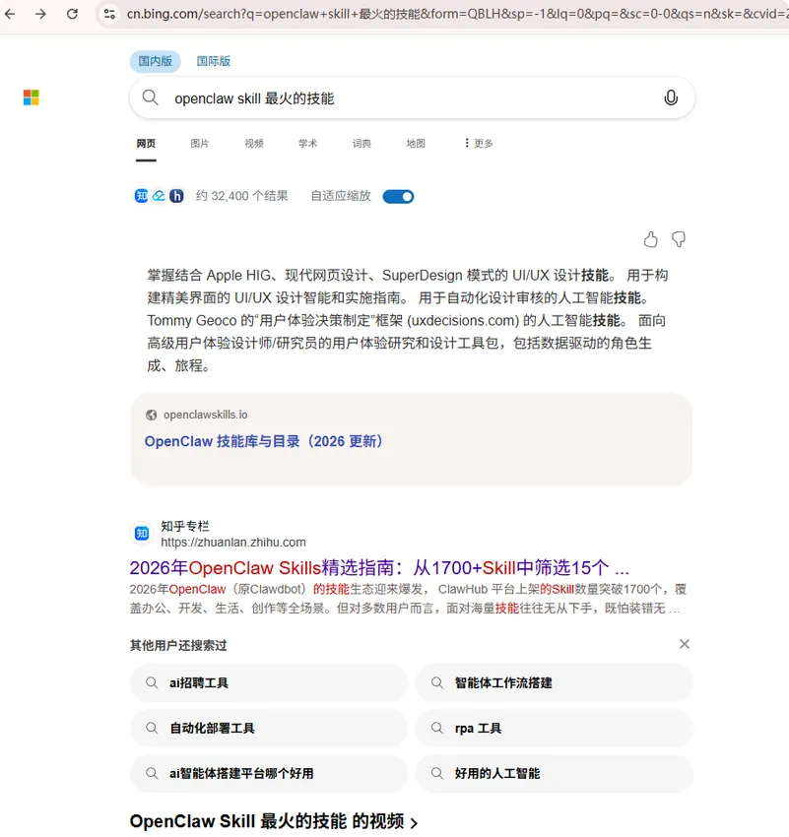This screenshot has width=789, height=837.
Task: Click the 知乎专栏 site name
Action: point(185,527)
